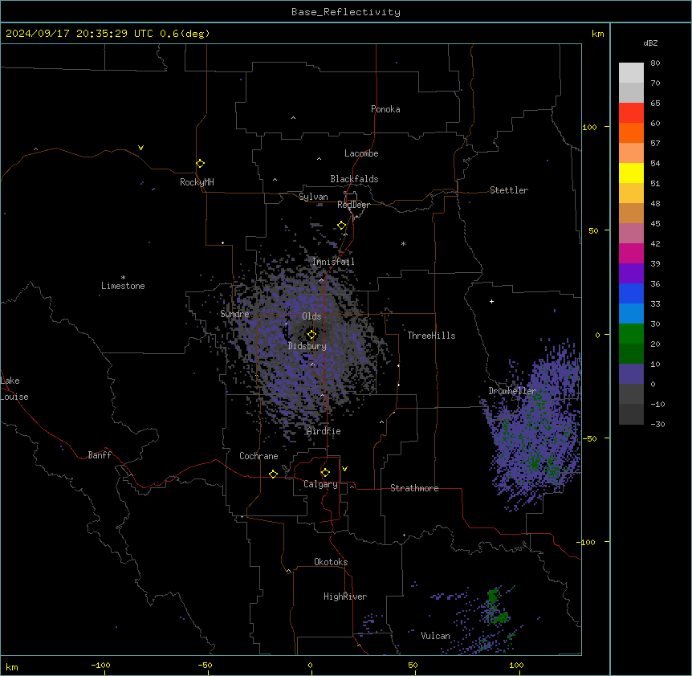Select the orange 57-60 dBZ legend swatch
Screen dimensions: 692x676
(631, 133)
